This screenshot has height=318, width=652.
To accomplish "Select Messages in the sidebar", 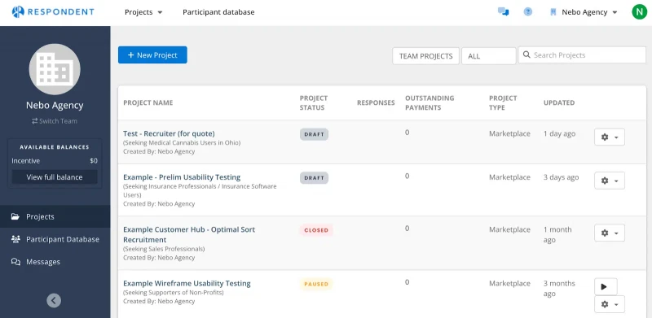I will coord(55,262).
